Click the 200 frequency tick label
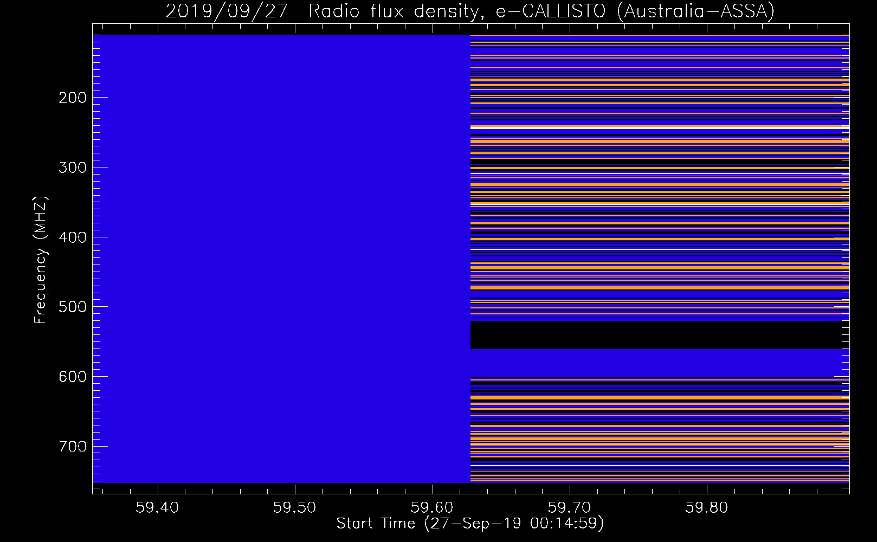 pyautogui.click(x=73, y=98)
